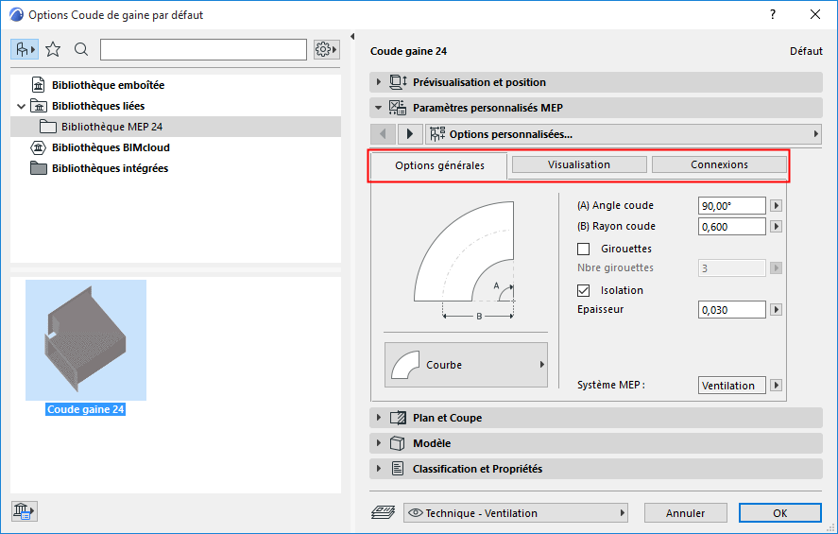The height and width of the screenshot is (534, 838).
Task: Click the Options personnalisées icon
Action: click(437, 134)
